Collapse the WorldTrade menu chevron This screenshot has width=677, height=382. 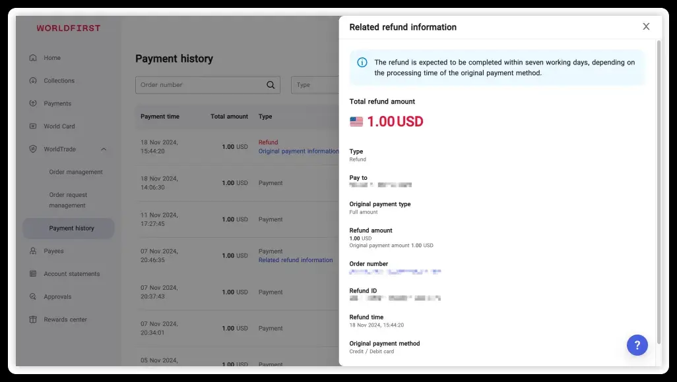coord(104,150)
